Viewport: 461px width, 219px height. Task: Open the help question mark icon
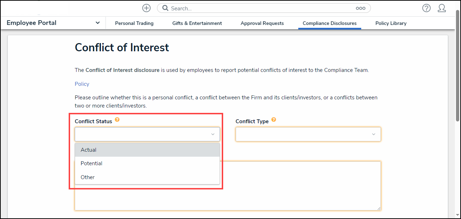pyautogui.click(x=426, y=8)
